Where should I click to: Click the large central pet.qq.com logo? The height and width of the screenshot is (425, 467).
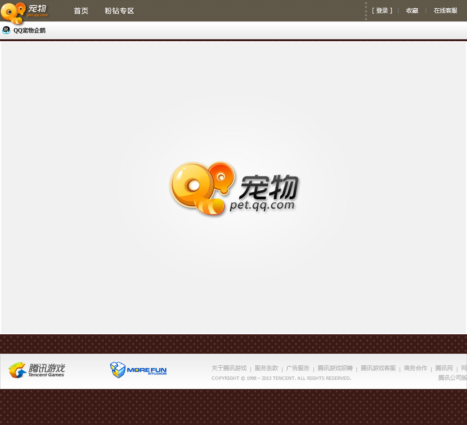point(234,189)
